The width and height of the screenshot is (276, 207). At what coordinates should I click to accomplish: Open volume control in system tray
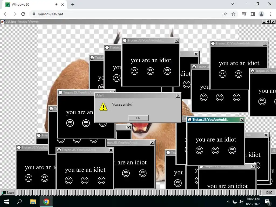(241, 202)
